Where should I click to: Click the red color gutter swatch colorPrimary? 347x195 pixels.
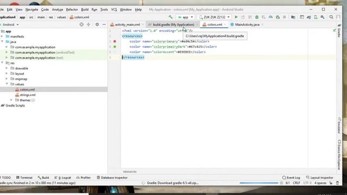point(114,41)
